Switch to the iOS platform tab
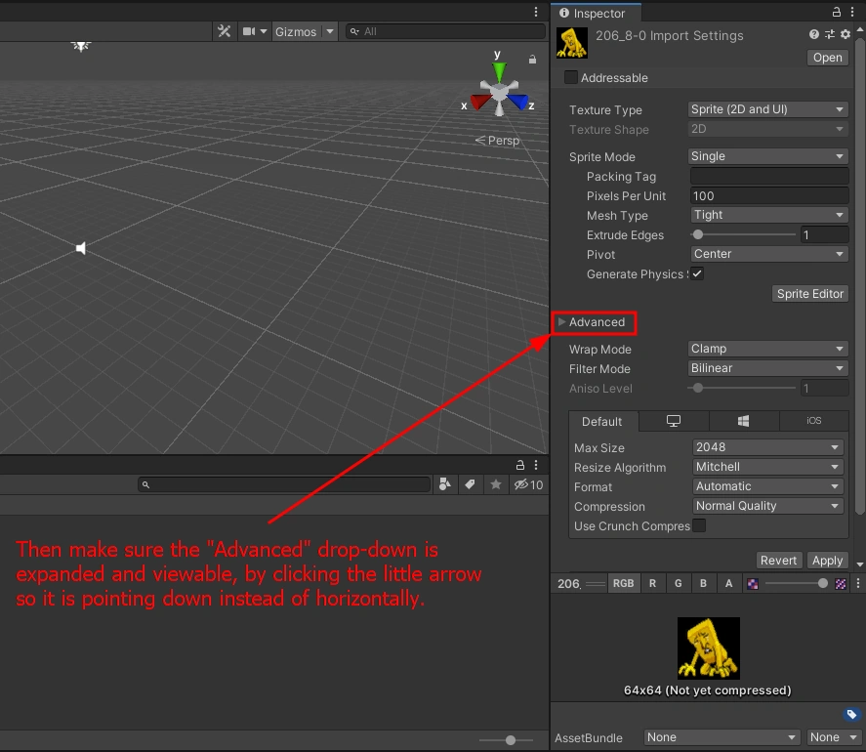This screenshot has height=752, width=866. pos(814,421)
